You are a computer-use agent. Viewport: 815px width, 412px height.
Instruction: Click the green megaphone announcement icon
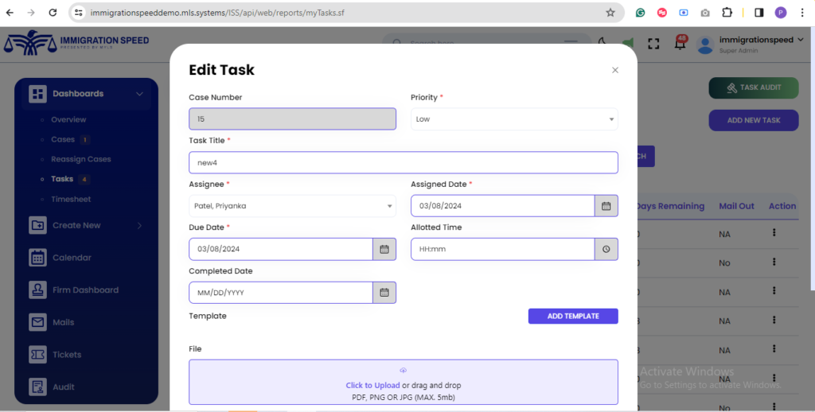(628, 44)
